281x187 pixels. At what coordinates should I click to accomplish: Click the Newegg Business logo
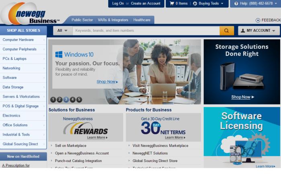tap(30, 13)
